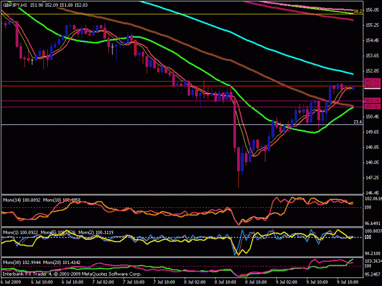This screenshot has width=382, height=286.
Task: Click the Mom(30) Mom(20) indicator label
Action: [42, 262]
